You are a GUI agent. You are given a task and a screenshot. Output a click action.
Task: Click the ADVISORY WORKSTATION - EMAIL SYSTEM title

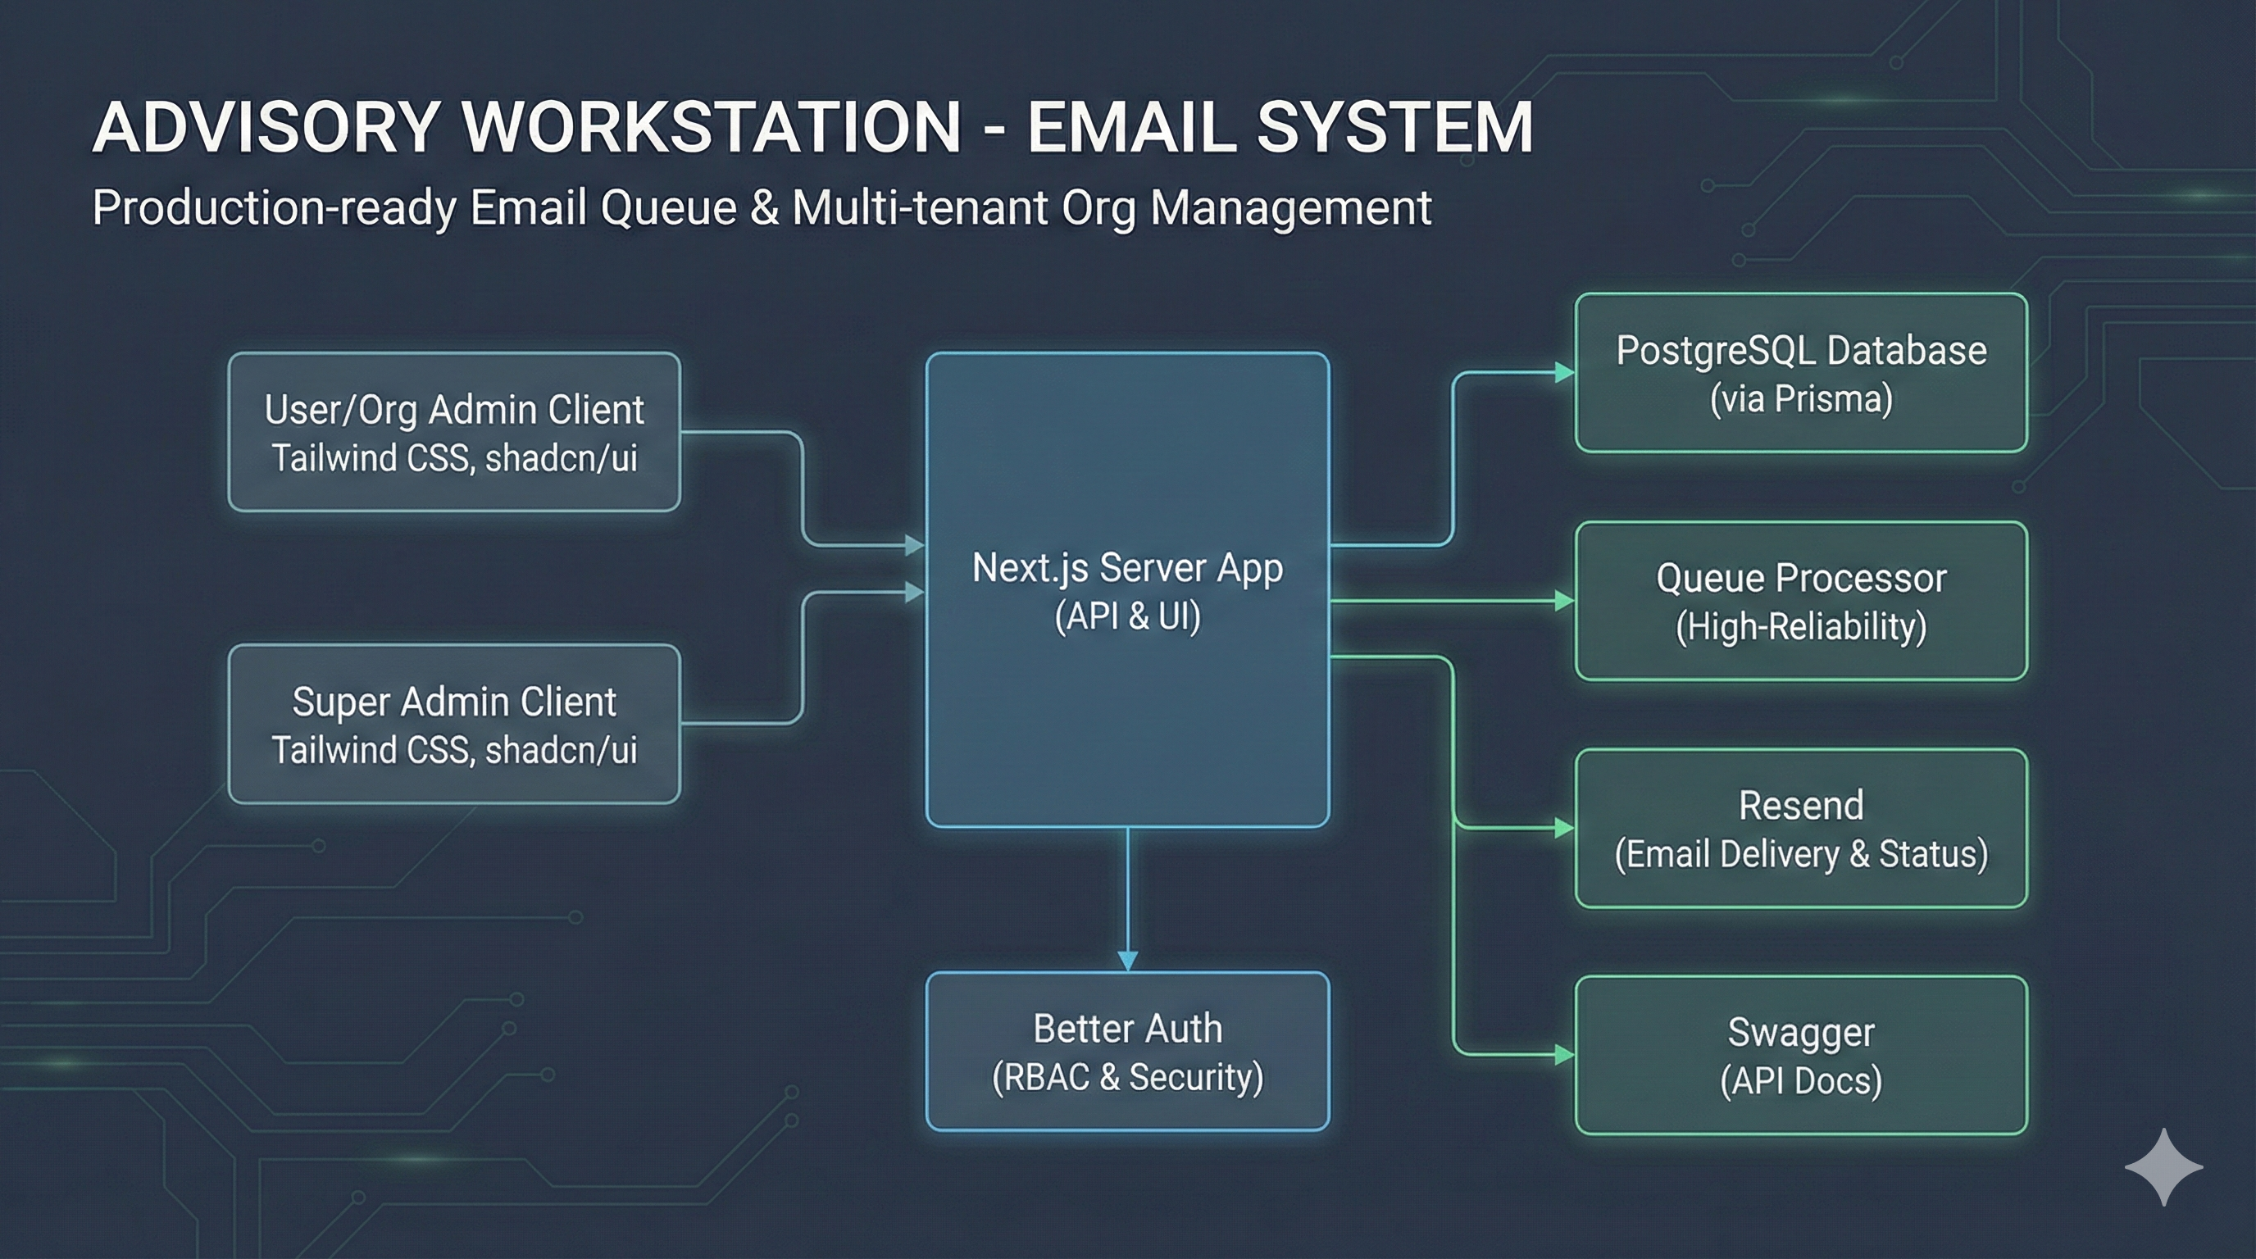[x=815, y=130]
